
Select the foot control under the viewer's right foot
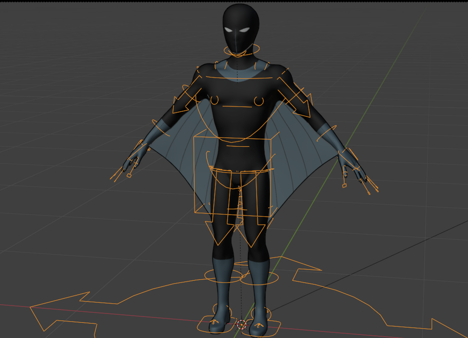tap(261, 327)
